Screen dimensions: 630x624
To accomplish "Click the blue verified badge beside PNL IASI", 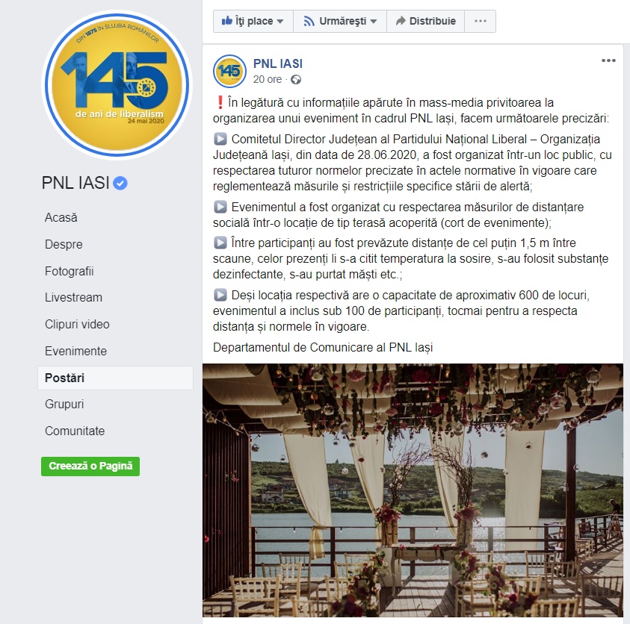I will 120,184.
